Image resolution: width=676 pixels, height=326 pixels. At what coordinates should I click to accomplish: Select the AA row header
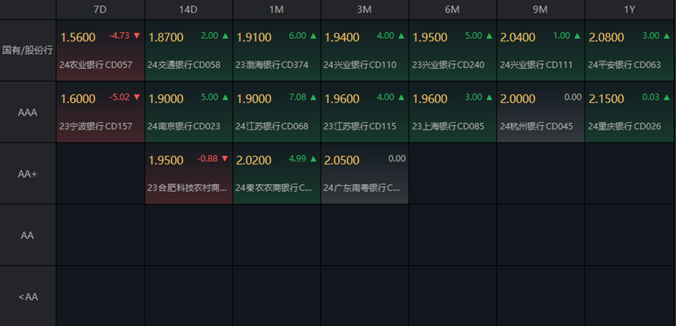27,236
